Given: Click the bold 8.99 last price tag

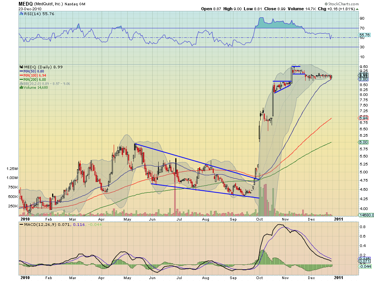Looking at the screenshot, I should (x=363, y=76).
